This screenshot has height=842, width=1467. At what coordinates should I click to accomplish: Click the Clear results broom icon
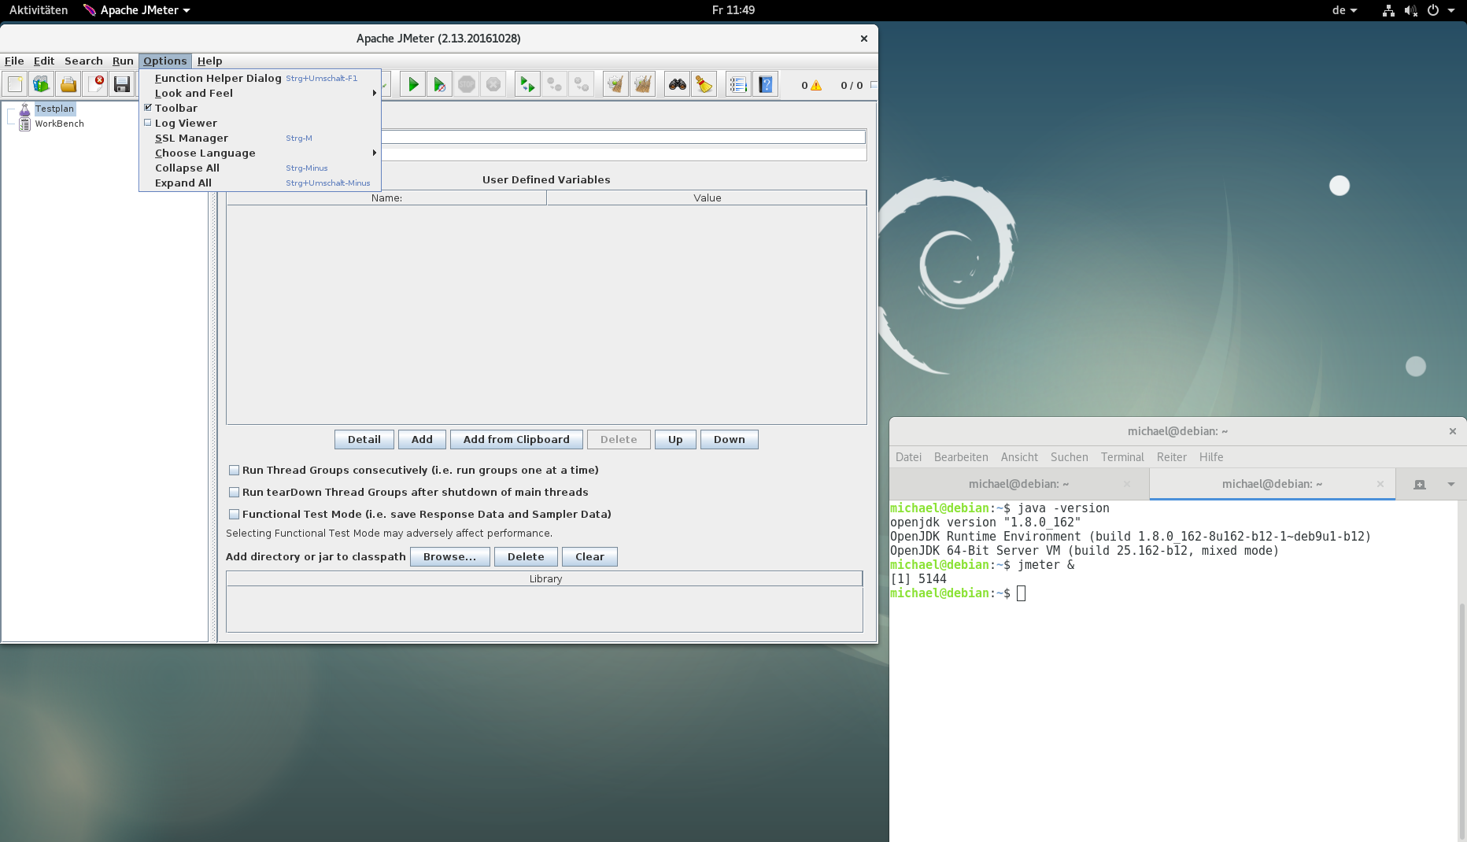click(x=615, y=84)
